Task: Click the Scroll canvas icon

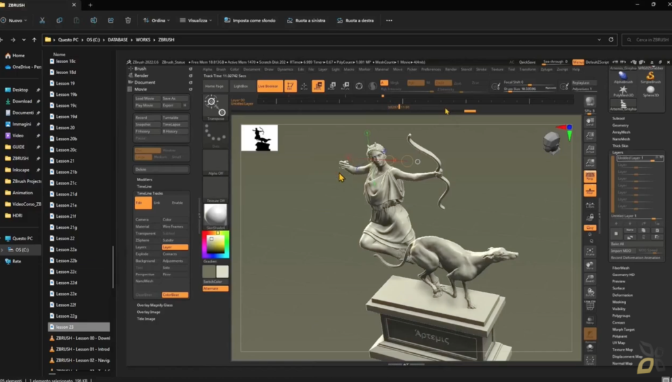Action: tap(590, 122)
